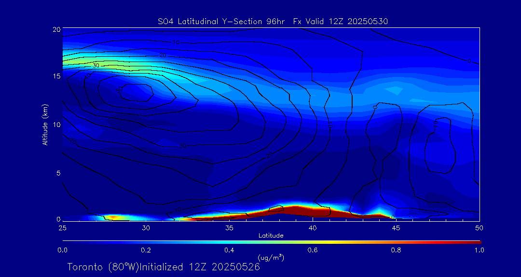Click the latitude axis tick label "30"
This screenshot has height=277, width=521.
pyautogui.click(x=146, y=228)
